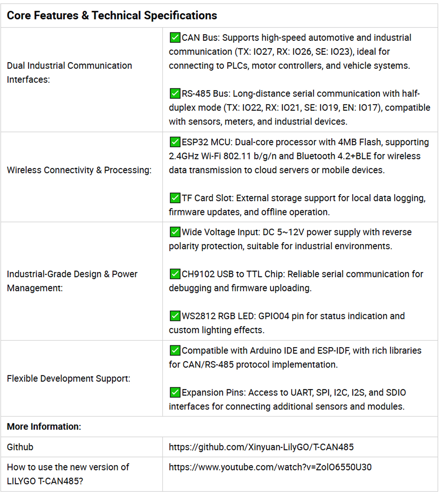The width and height of the screenshot is (440, 494).
Task: Click the More Information heading
Action: pyautogui.click(x=44, y=427)
